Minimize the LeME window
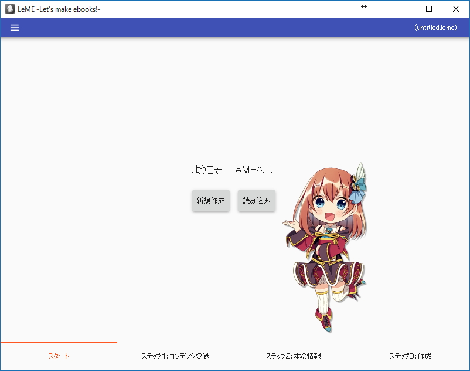Screen dimensions: 470x371 (403, 9)
